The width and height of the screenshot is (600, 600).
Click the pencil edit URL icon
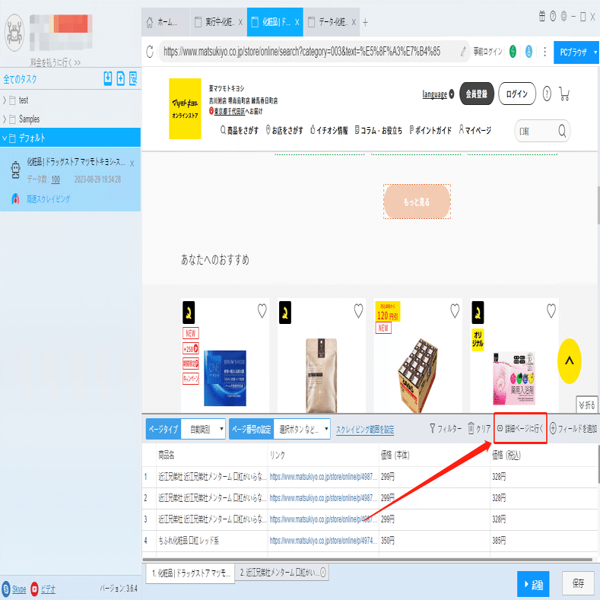click(463, 51)
